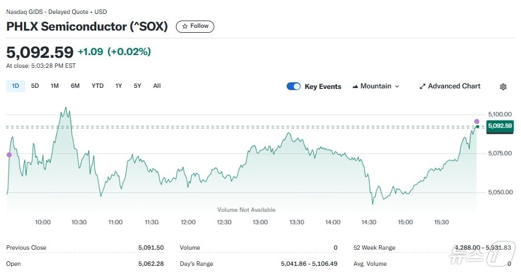521x273 pixels.
Task: Click the green 5,092.59 price label on chart
Action: (499, 126)
